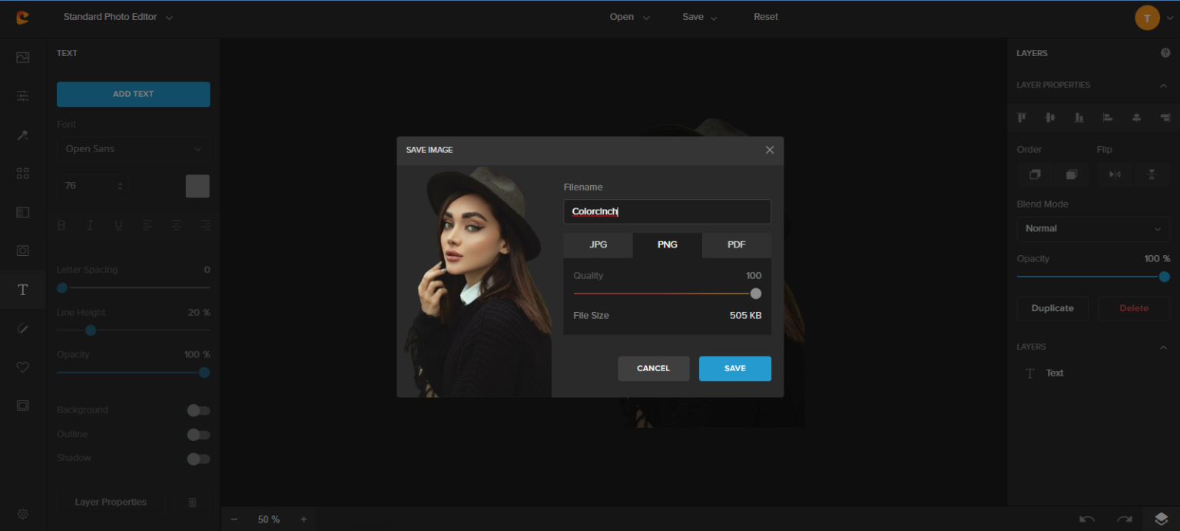Open the frames sidebar icon
This screenshot has width=1180, height=531.
[22, 406]
